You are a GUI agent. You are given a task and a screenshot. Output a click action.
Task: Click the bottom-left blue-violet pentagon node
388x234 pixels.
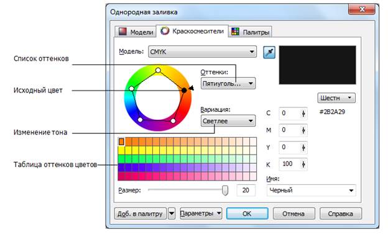pyautogui.click(x=140, y=120)
